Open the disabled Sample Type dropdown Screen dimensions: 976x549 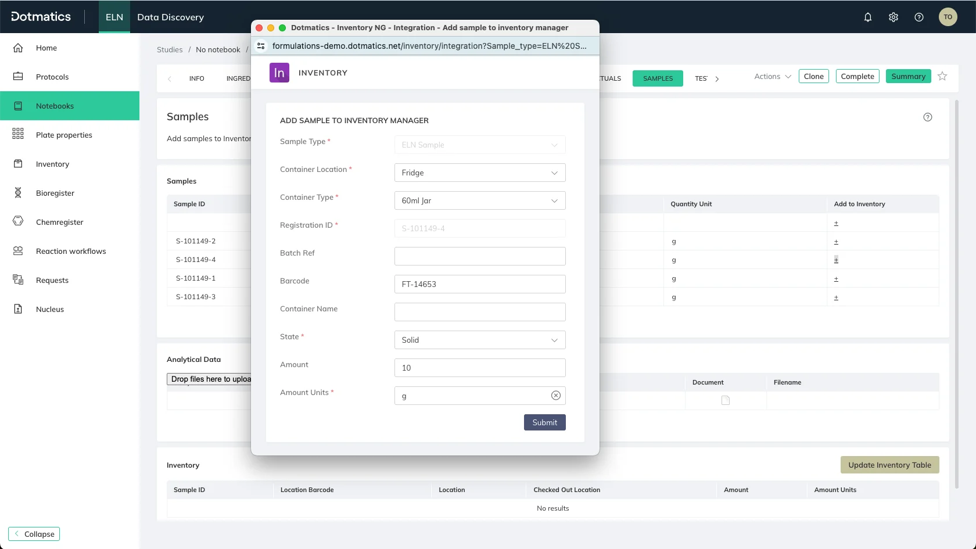480,145
